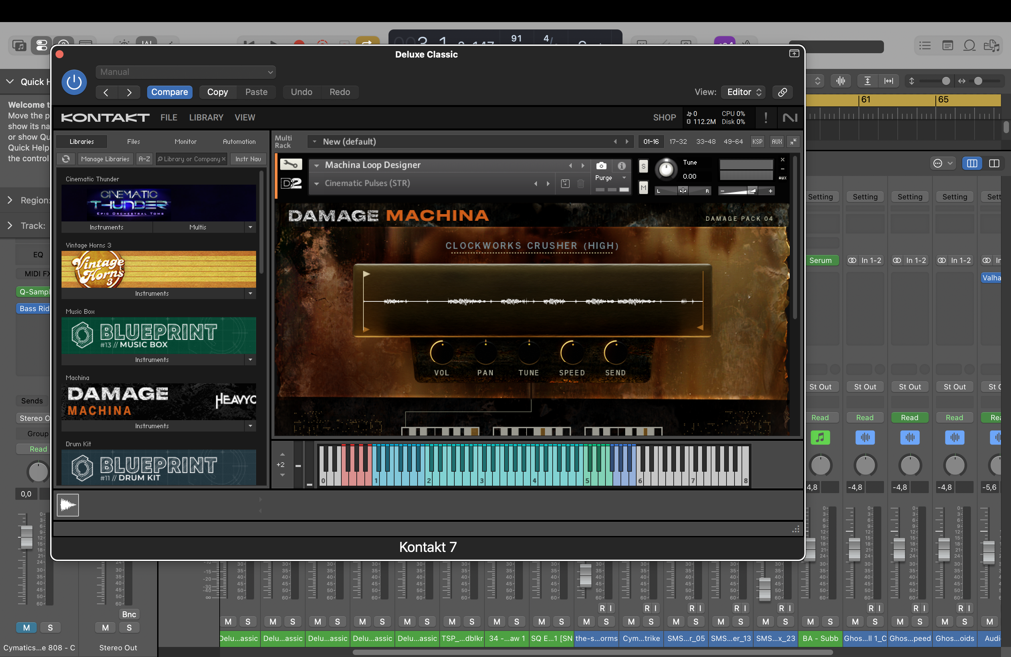Adjust the Kontakt instrument volume slider

tap(747, 191)
